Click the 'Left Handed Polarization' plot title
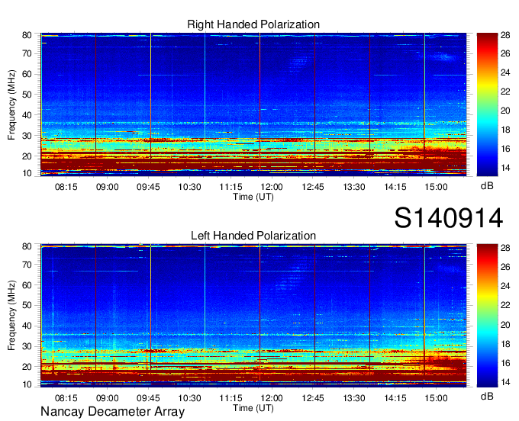 [253, 236]
